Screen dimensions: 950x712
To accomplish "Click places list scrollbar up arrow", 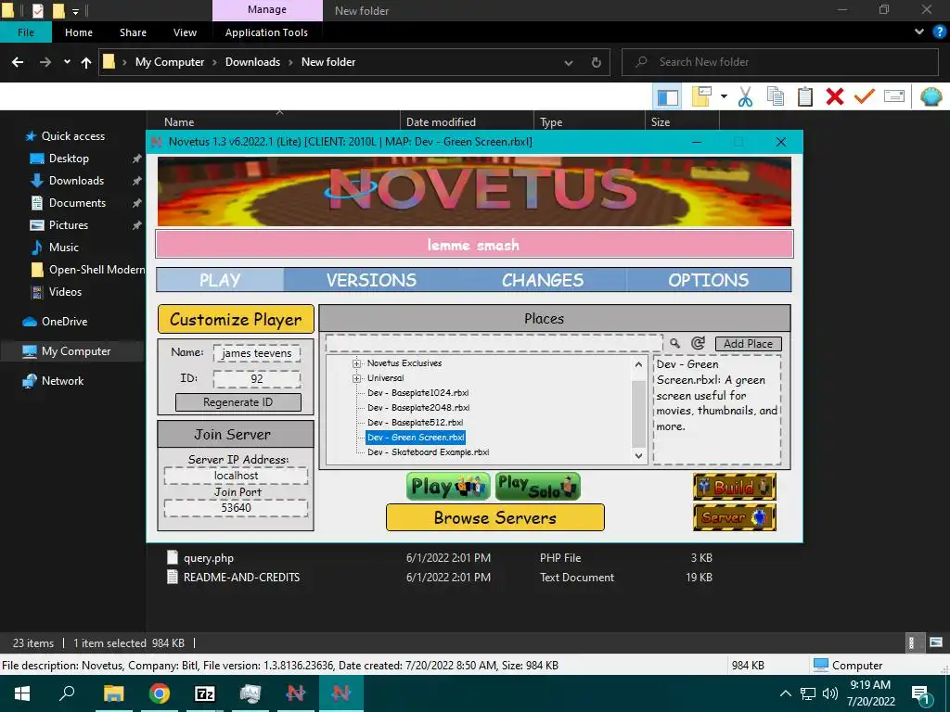I will click(x=638, y=364).
